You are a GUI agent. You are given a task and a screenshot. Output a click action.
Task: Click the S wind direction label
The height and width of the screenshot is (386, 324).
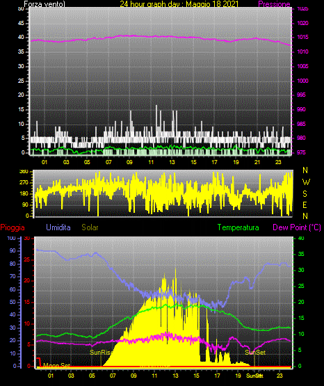coord(305,194)
